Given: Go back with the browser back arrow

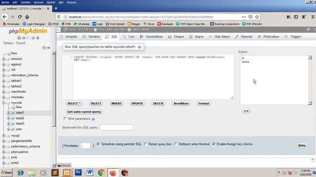Looking at the screenshot, I should 5,17.
